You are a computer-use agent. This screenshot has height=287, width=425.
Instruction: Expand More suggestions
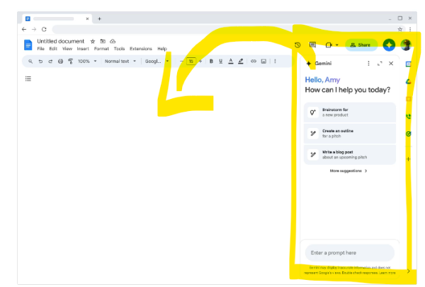(x=348, y=171)
